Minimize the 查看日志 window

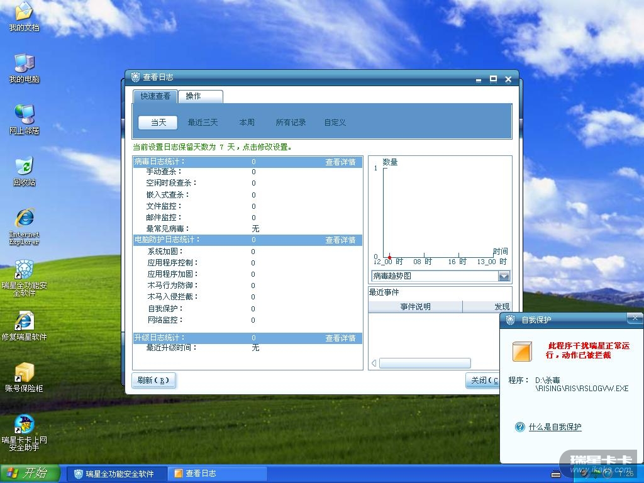479,80
